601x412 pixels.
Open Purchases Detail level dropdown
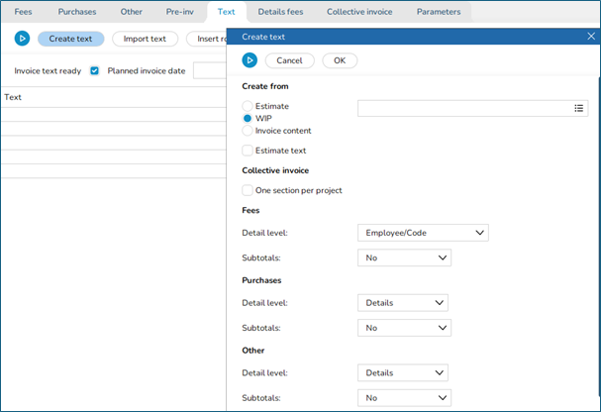[404, 303]
